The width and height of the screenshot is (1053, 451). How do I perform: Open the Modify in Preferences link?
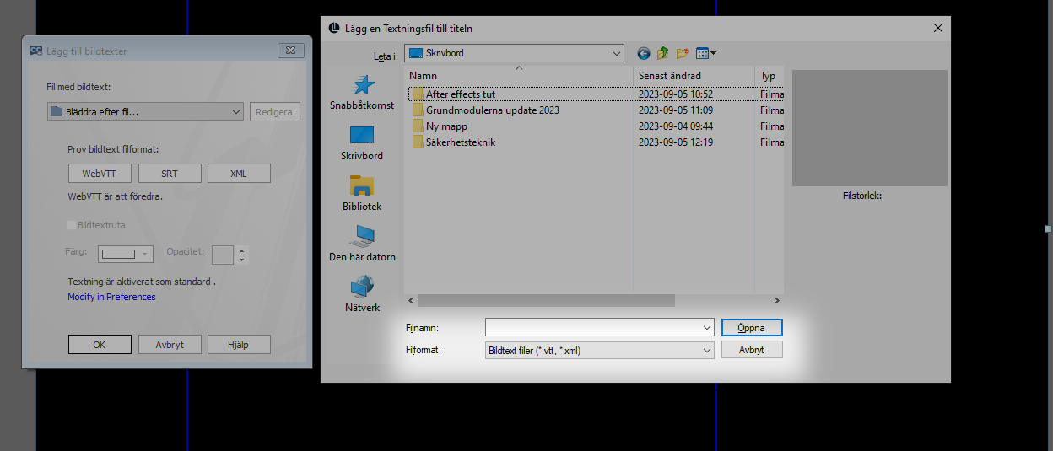coord(111,297)
